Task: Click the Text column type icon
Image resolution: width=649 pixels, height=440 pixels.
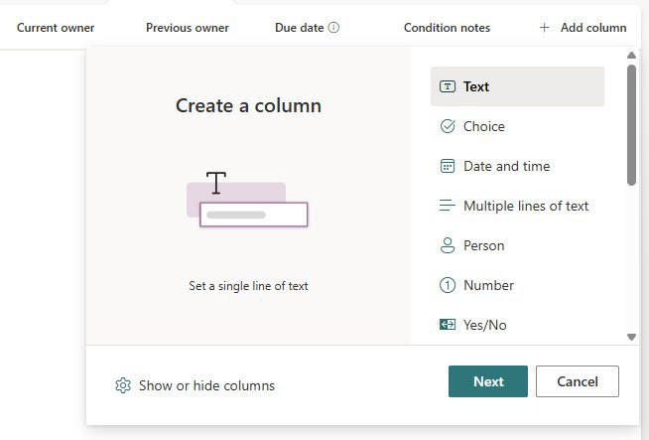Action: point(447,86)
